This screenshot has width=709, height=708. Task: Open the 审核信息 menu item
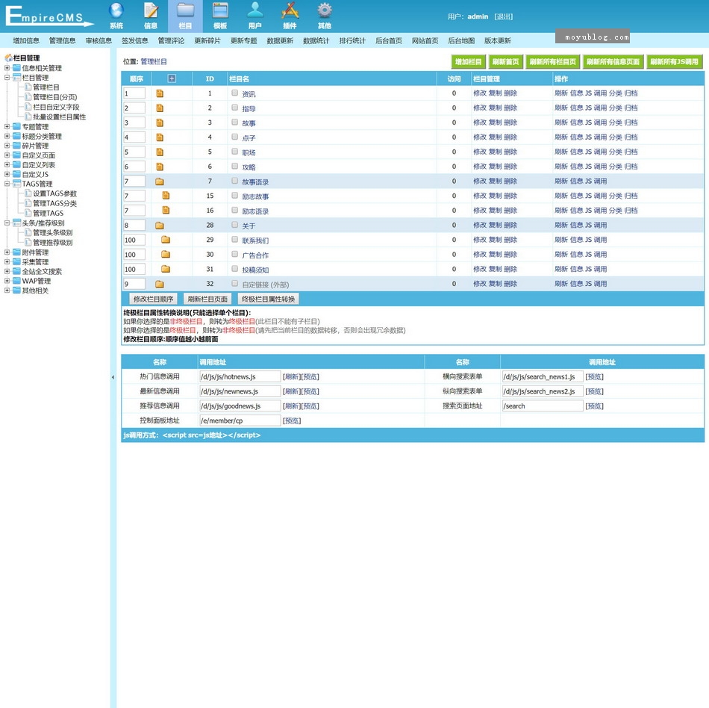pyautogui.click(x=99, y=41)
